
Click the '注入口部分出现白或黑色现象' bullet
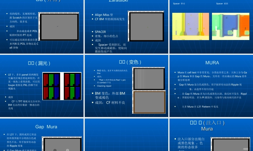191,143
